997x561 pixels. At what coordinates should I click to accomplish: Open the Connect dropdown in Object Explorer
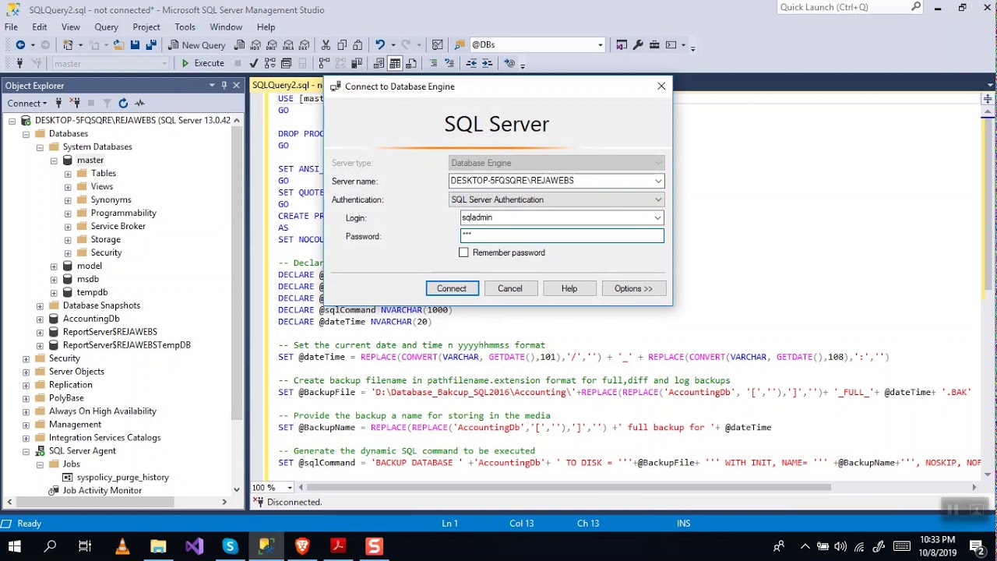point(26,103)
